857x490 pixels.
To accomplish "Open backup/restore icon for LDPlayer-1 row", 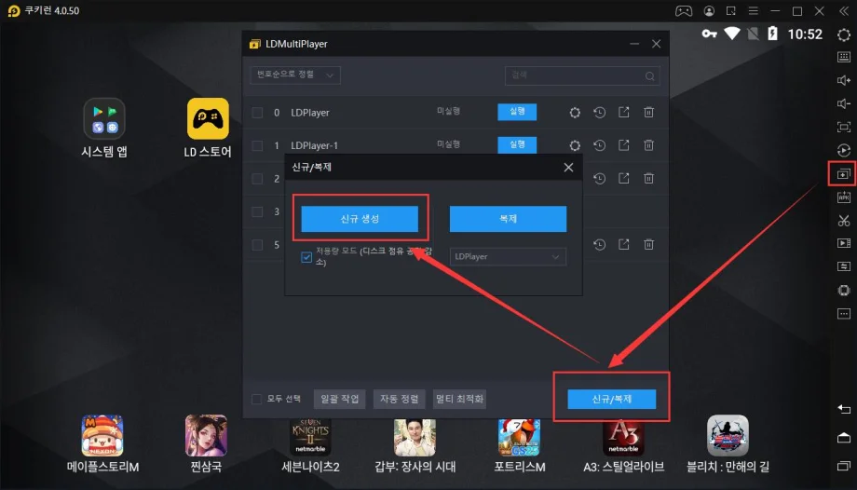I will tap(600, 145).
